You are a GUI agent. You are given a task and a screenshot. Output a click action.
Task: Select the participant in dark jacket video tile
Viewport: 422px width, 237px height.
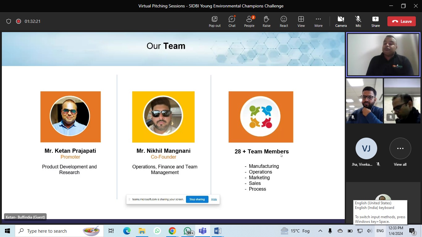click(402, 101)
